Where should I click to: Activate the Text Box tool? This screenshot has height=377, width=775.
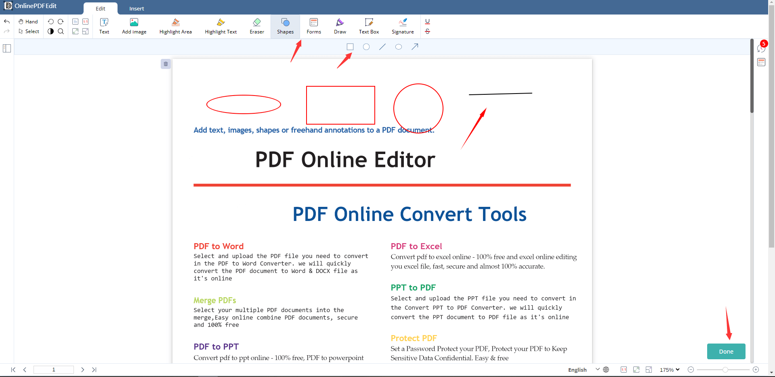[368, 26]
